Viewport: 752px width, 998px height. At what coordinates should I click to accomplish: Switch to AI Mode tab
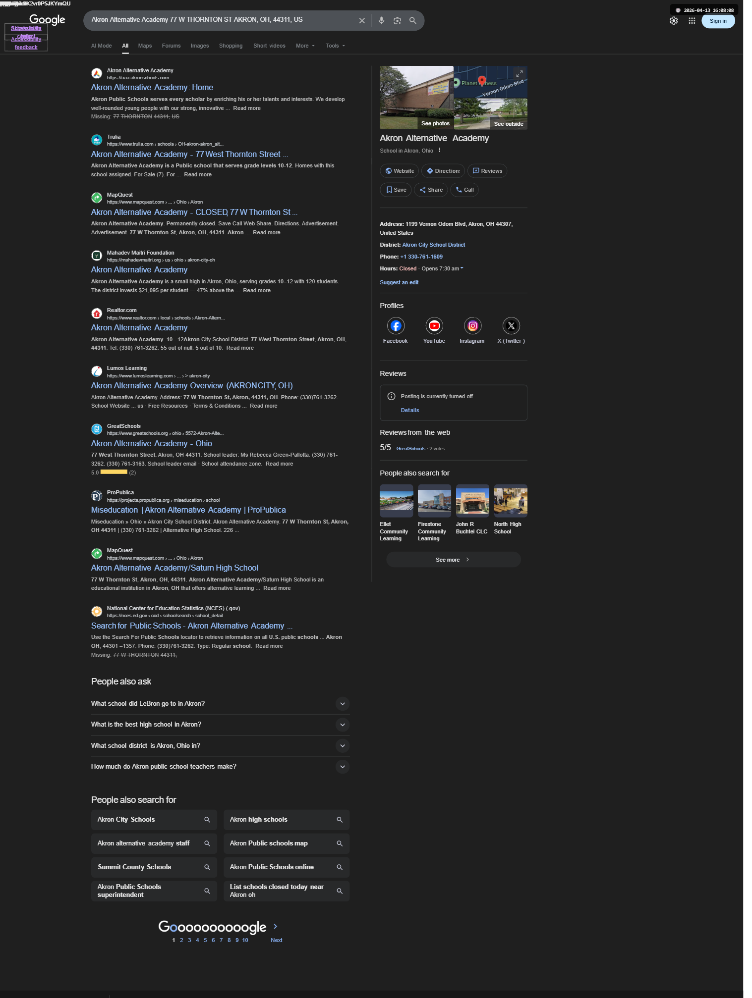point(101,46)
